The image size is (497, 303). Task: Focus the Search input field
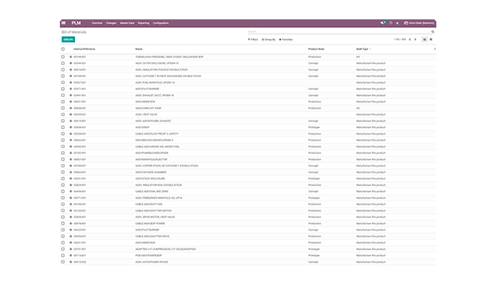[x=339, y=32]
